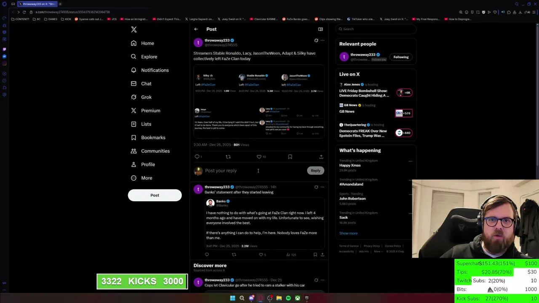
Task: Open the Alex Jones live broadcast
Action: tap(376, 91)
